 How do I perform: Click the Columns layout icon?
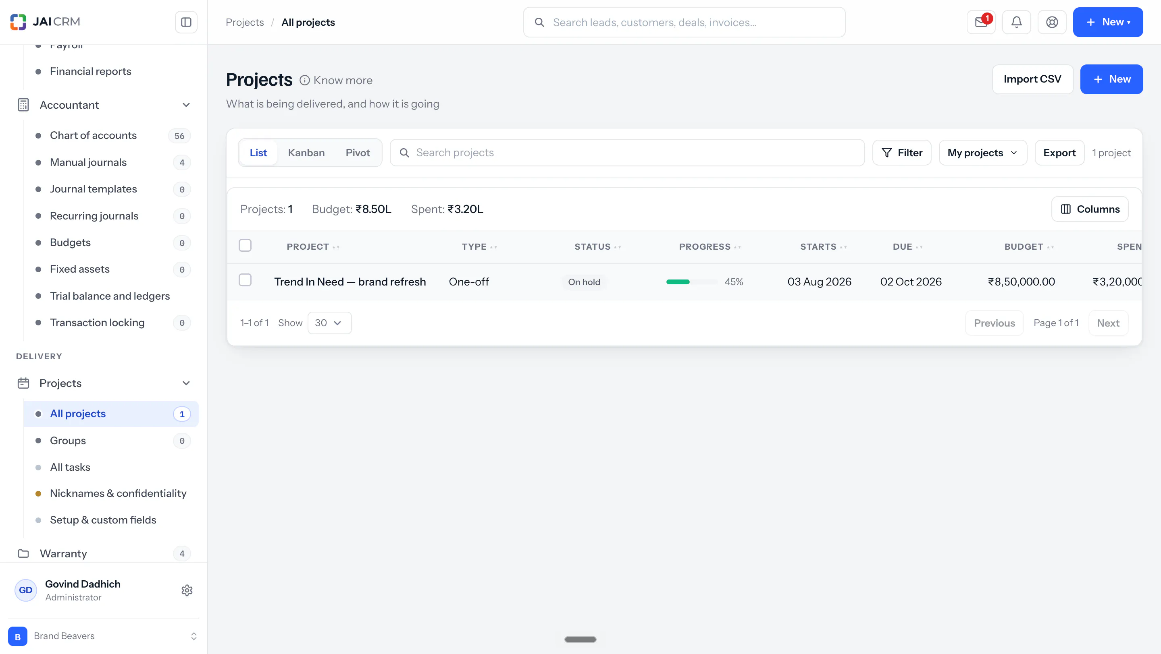coord(1066,209)
